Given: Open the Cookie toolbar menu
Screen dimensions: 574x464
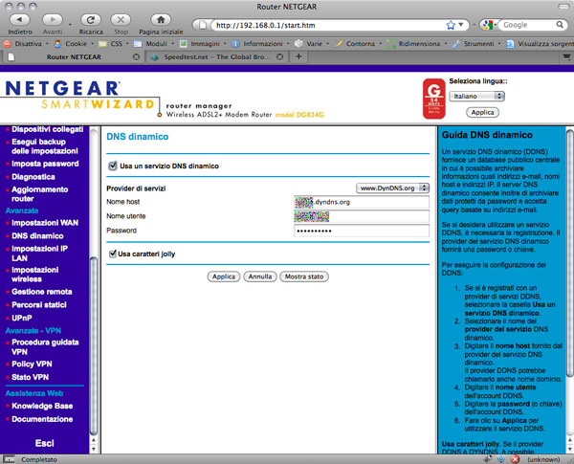Looking at the screenshot, I should [x=74, y=44].
